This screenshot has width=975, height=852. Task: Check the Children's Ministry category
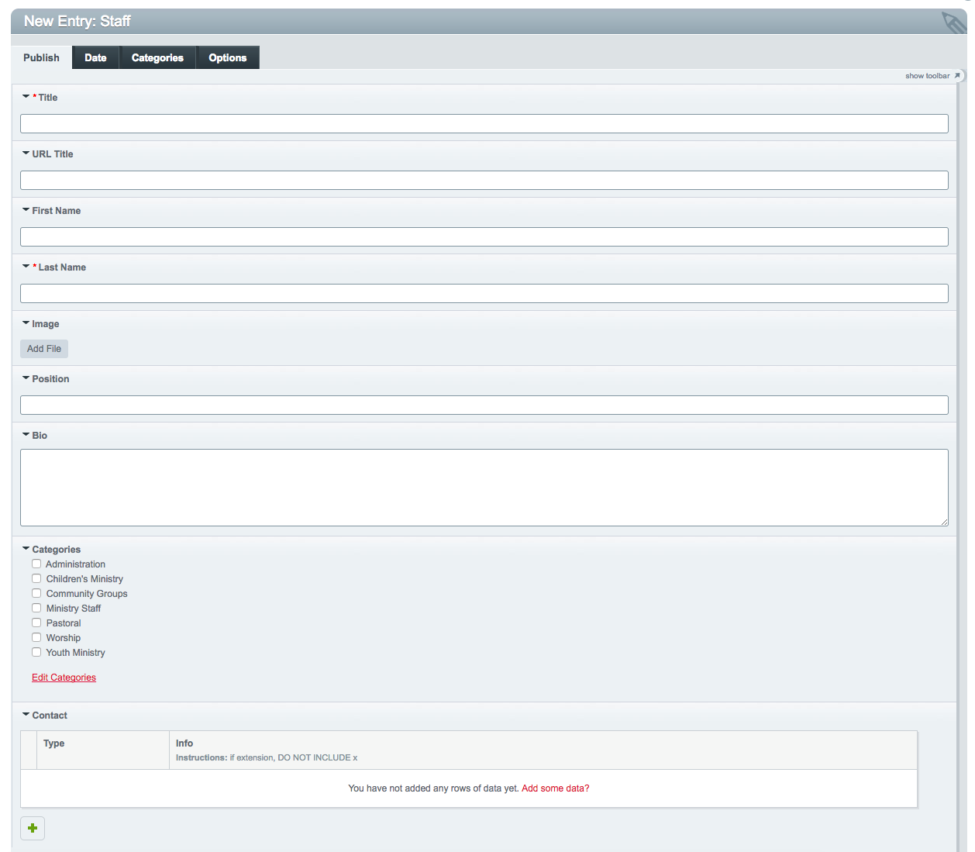coord(36,578)
